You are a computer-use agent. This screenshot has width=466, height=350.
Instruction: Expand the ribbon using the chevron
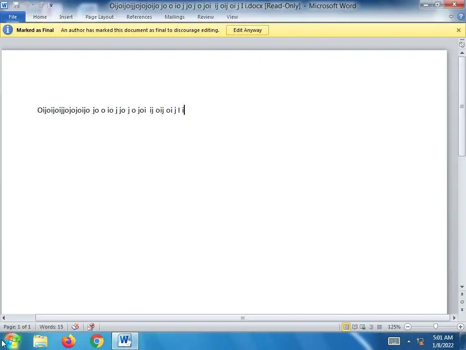451,17
